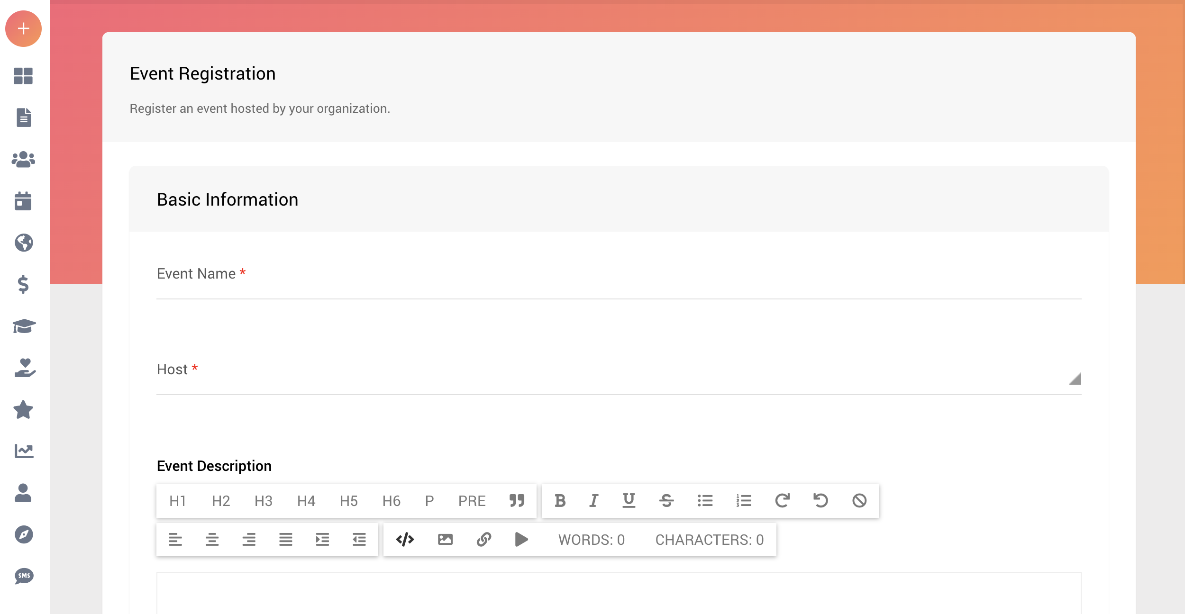1185x614 pixels.
Task: Toggle code view in editor
Action: (405, 540)
